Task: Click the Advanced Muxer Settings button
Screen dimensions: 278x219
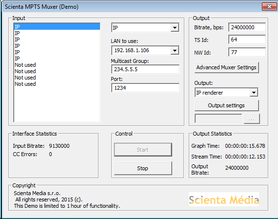Action: 226,67
